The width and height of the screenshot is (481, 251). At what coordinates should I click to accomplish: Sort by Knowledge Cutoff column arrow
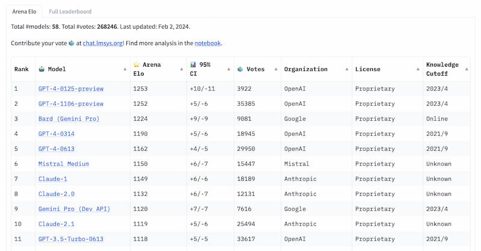(467, 69)
